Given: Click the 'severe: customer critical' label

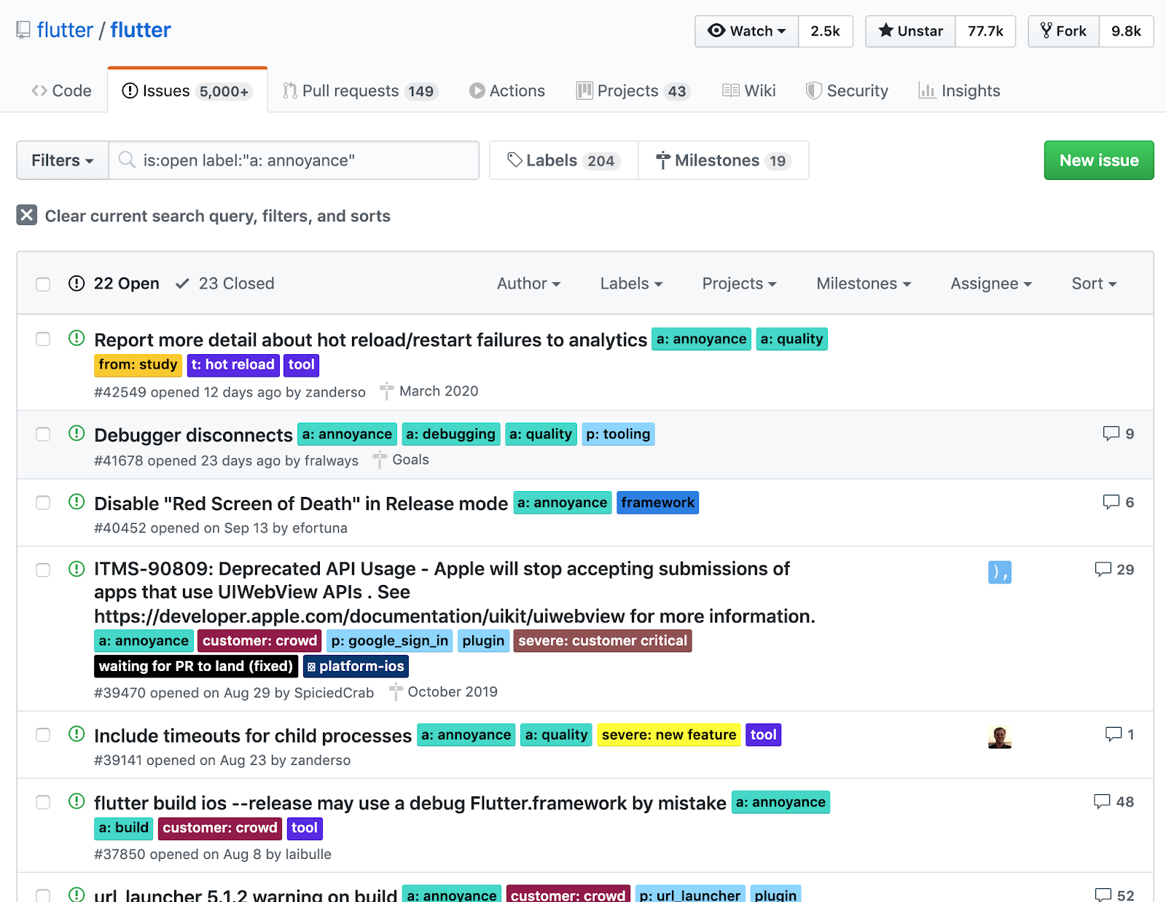Looking at the screenshot, I should point(603,640).
